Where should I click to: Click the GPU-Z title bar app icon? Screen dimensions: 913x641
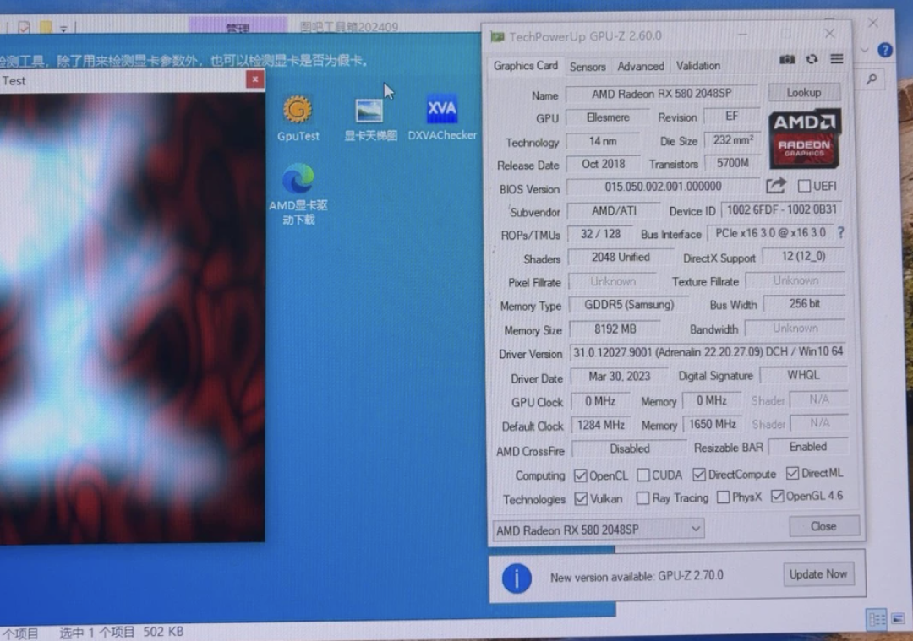pos(497,36)
